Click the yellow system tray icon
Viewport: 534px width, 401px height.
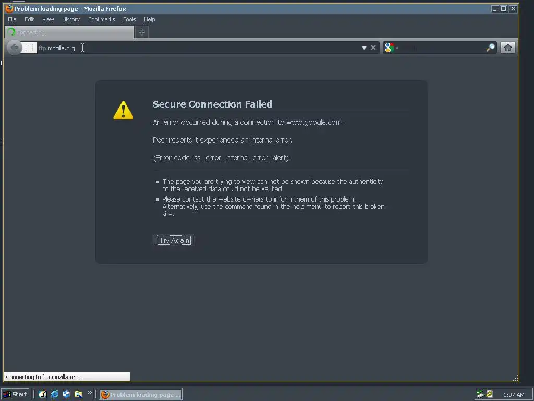490,394
